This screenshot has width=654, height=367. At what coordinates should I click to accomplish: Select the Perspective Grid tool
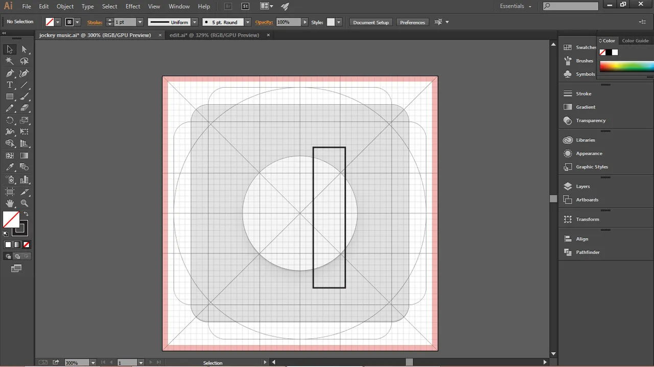click(25, 144)
